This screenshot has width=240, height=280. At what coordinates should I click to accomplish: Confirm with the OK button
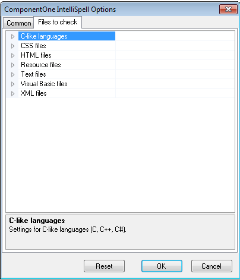click(162, 266)
